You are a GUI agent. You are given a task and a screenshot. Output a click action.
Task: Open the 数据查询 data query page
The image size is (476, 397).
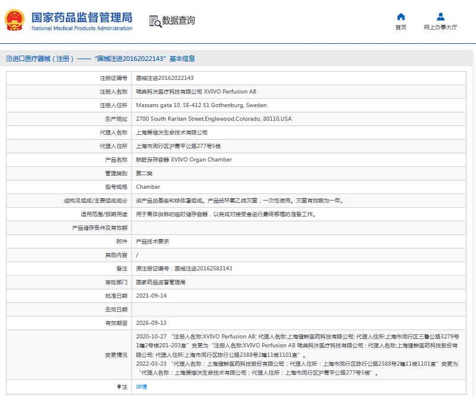[x=172, y=21]
